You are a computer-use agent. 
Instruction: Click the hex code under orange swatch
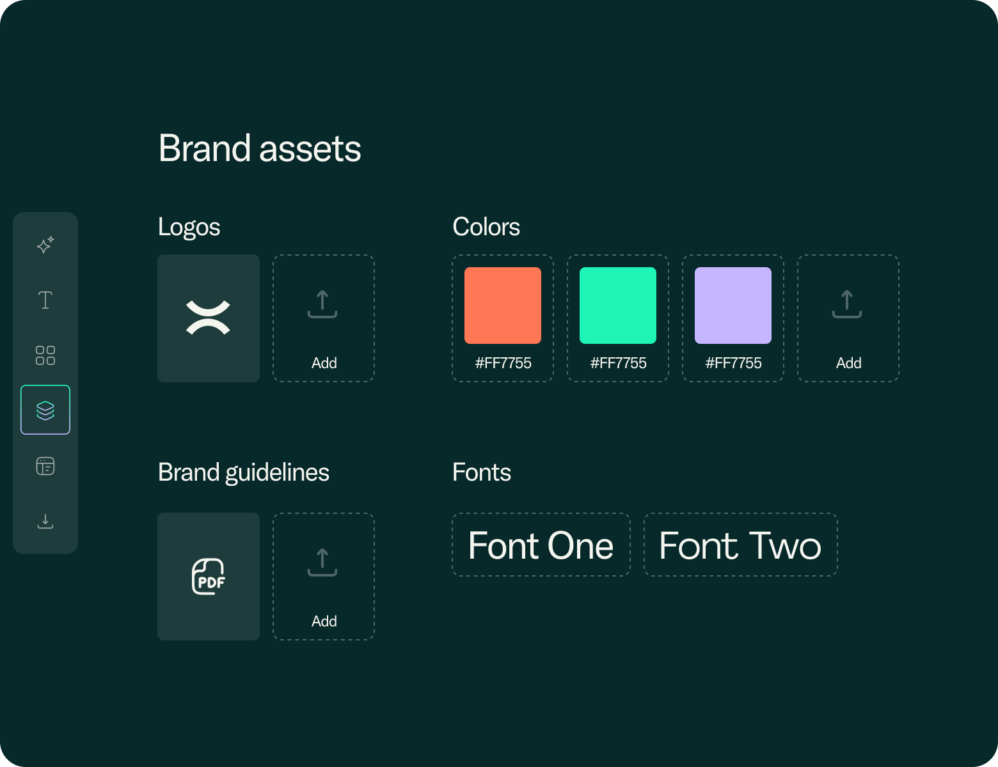tap(503, 363)
